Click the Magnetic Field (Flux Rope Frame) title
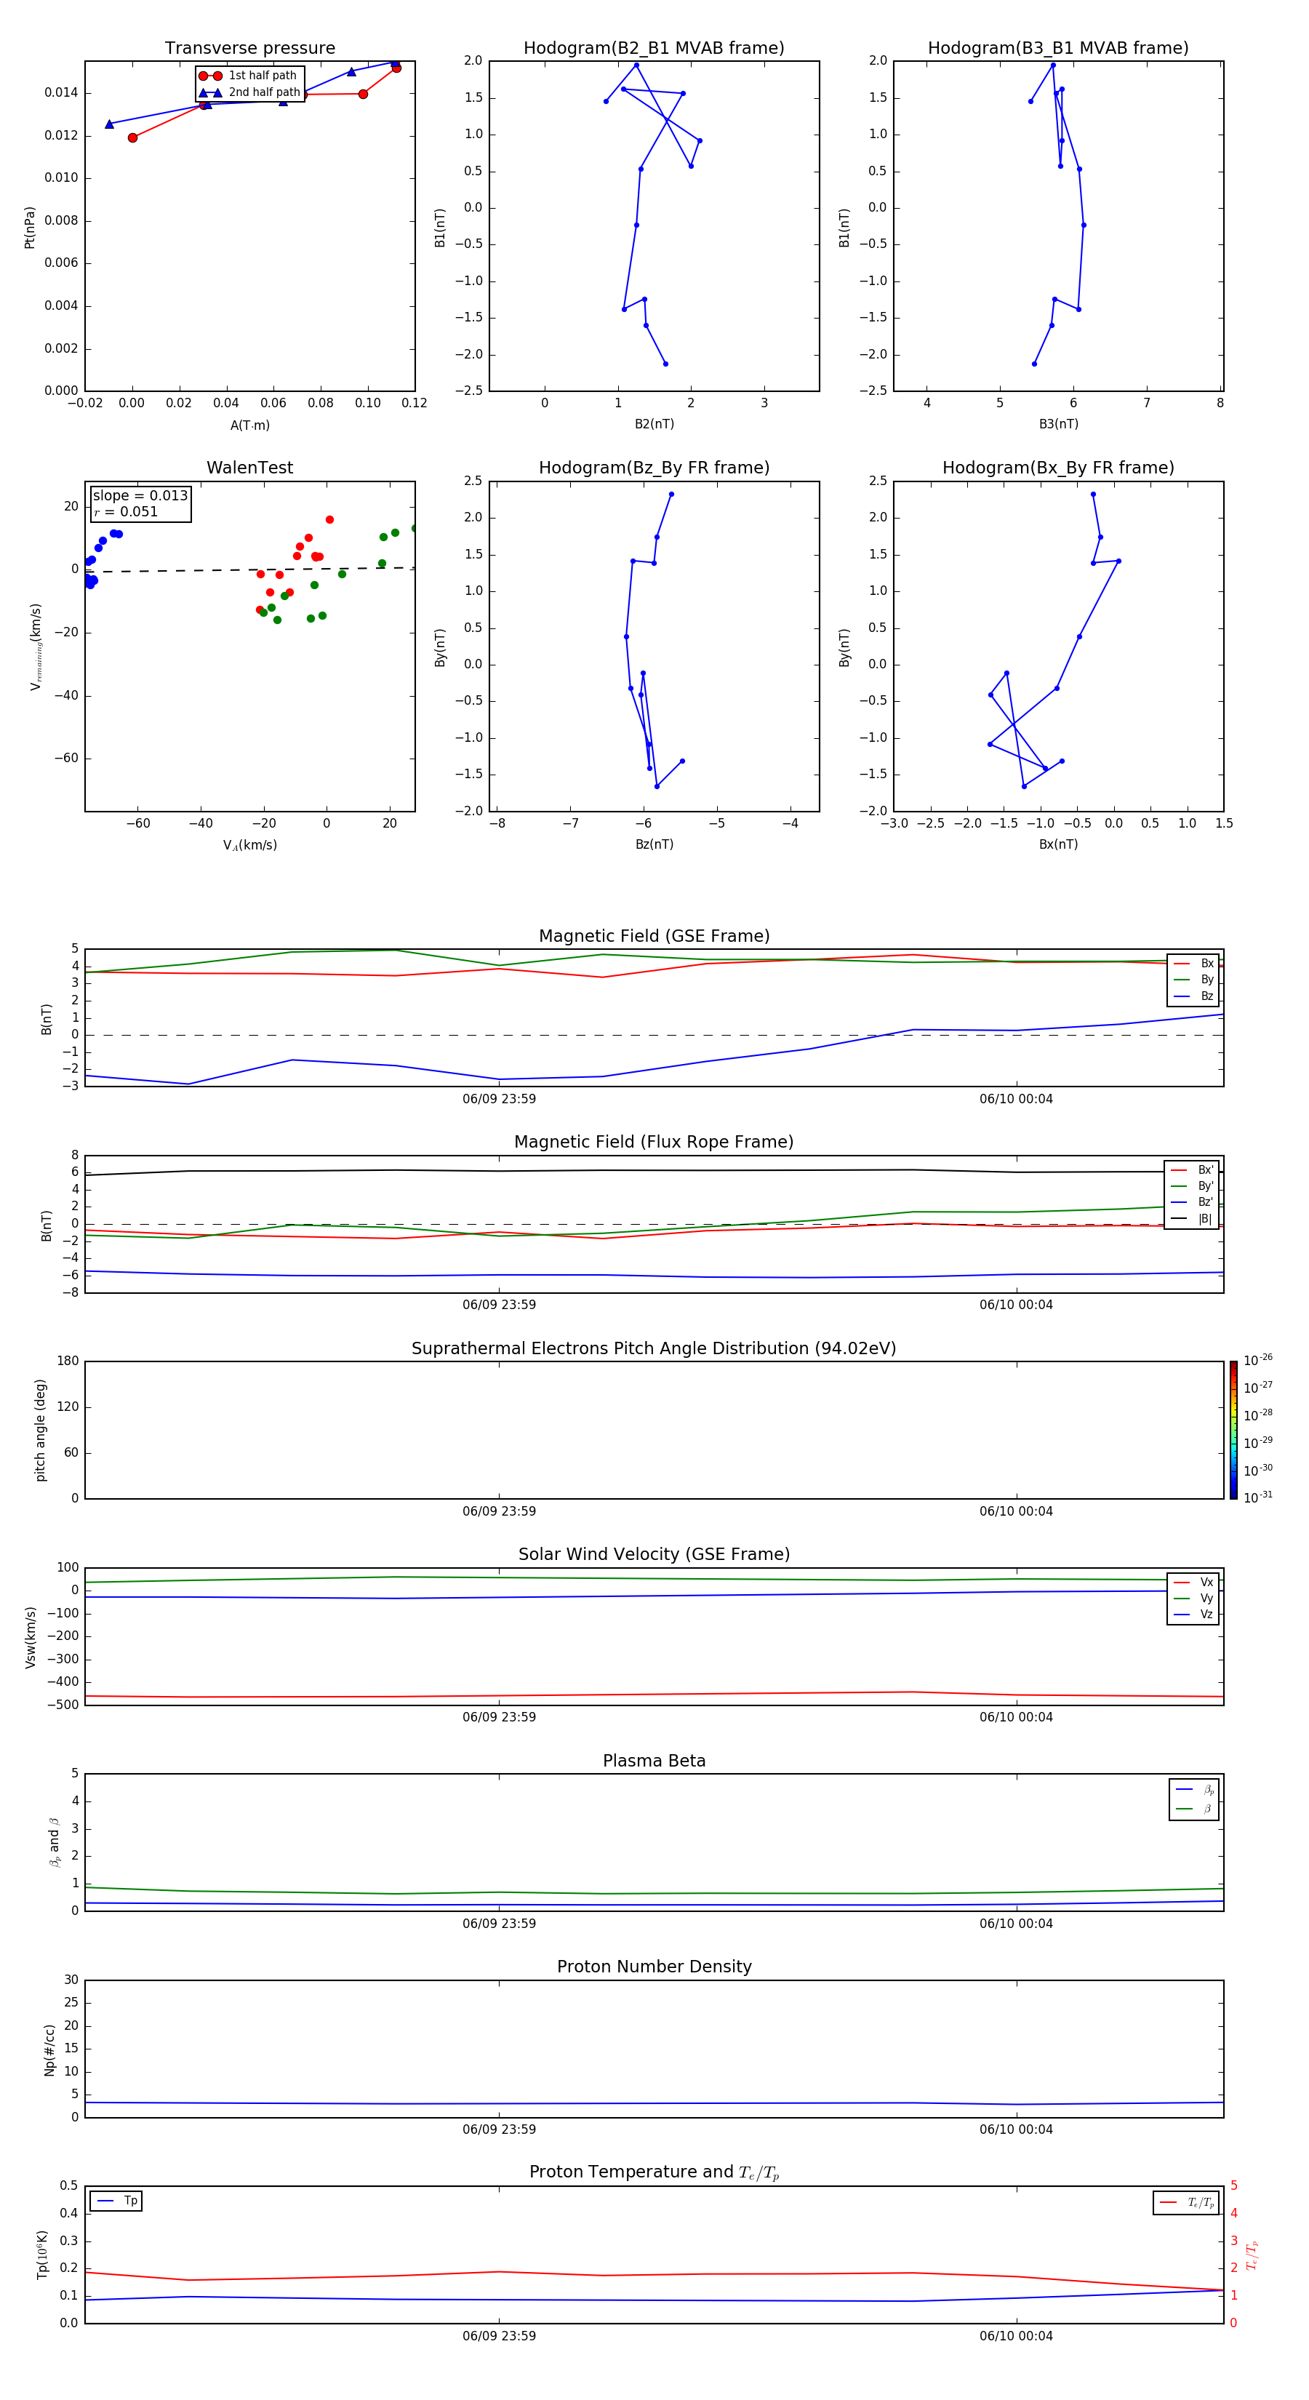This screenshot has width=1309, height=2400. [653, 1143]
